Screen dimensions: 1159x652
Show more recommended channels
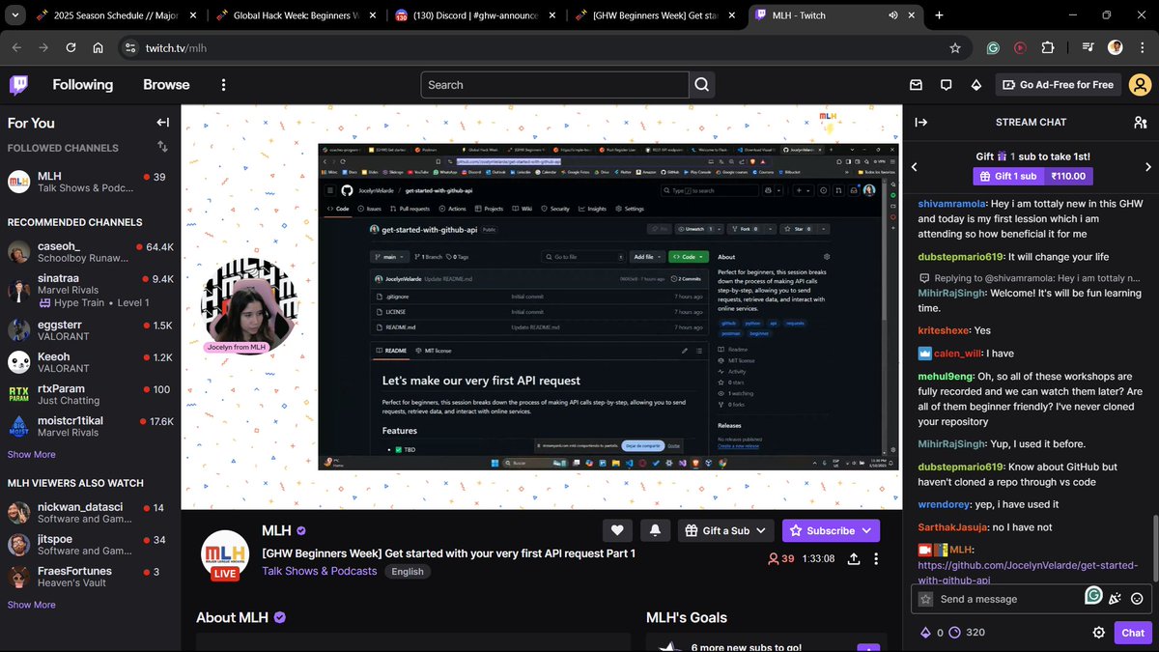pyautogui.click(x=32, y=454)
